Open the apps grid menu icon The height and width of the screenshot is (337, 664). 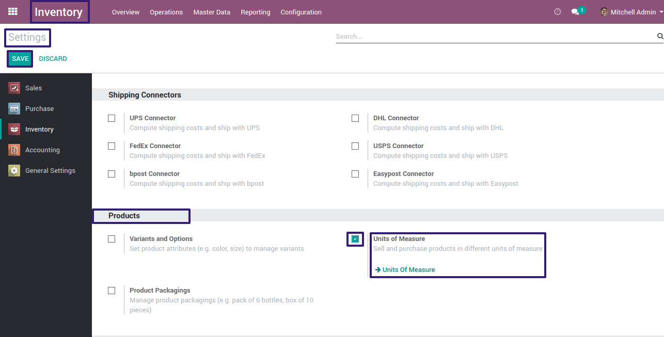tap(13, 11)
